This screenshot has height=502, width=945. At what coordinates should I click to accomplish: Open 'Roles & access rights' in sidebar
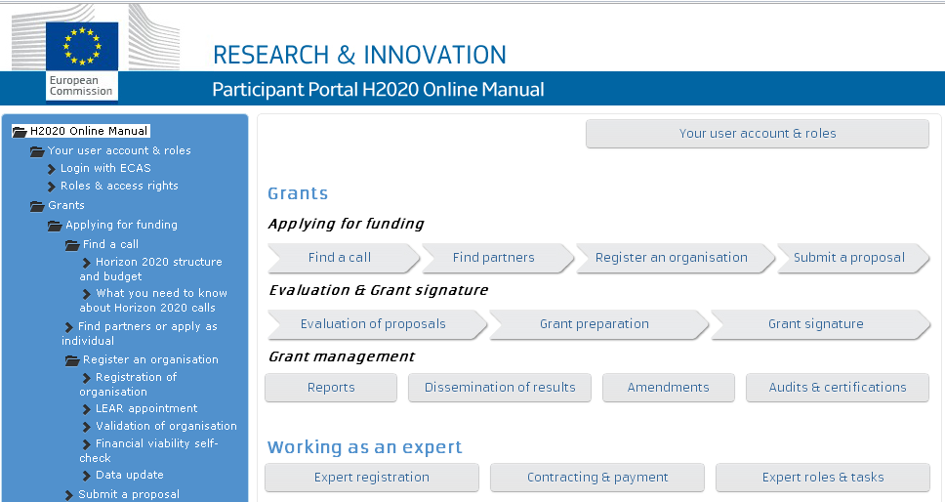119,186
